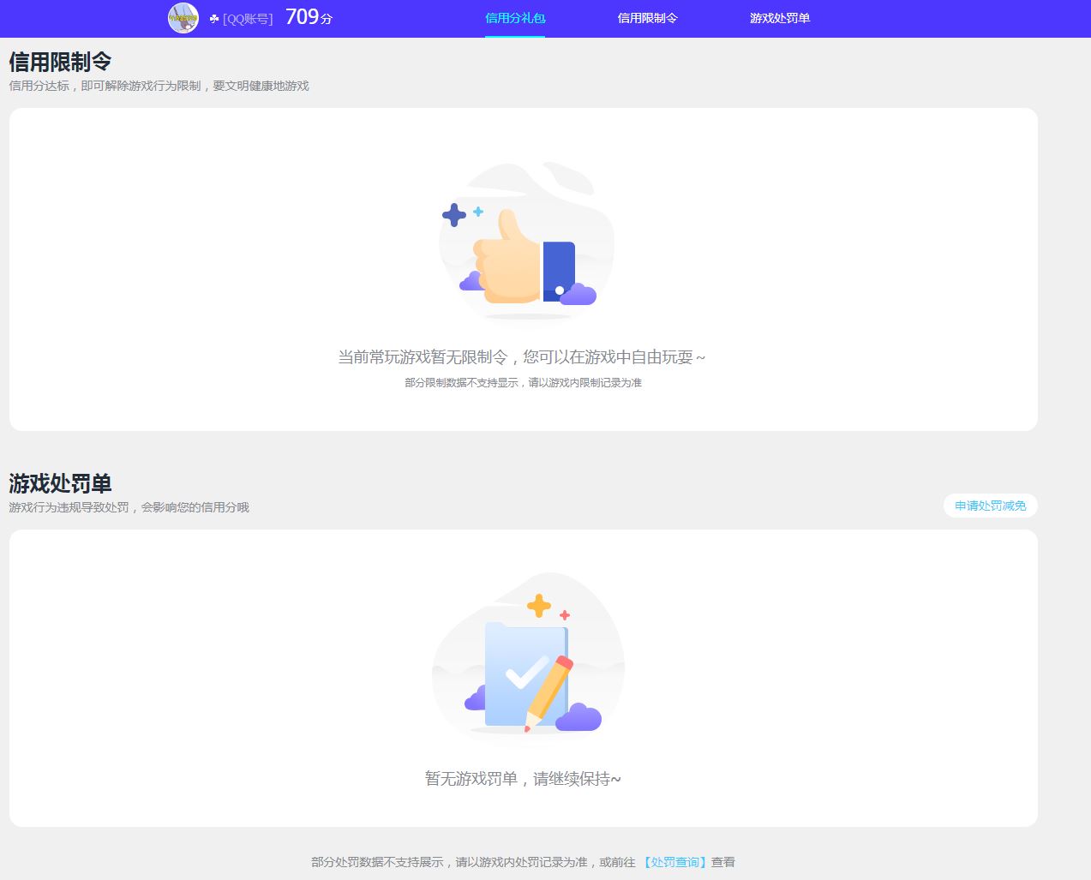Click the user avatar in the top bar

tap(183, 18)
